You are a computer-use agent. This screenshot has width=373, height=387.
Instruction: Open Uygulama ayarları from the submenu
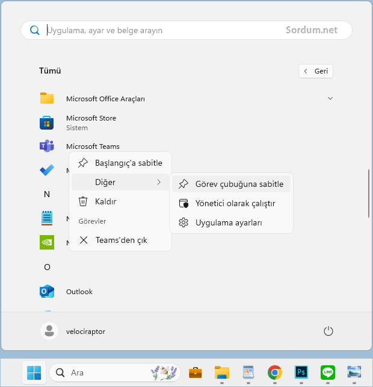[231, 222]
